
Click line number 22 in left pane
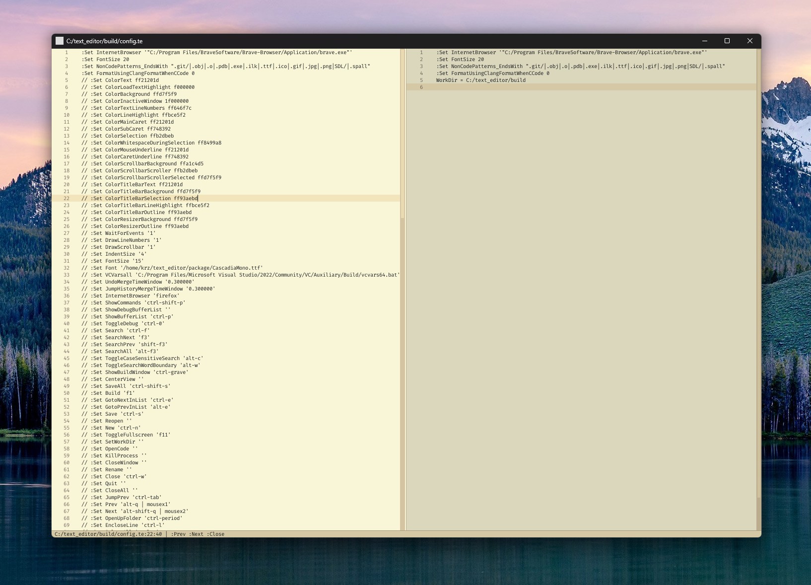pos(67,199)
